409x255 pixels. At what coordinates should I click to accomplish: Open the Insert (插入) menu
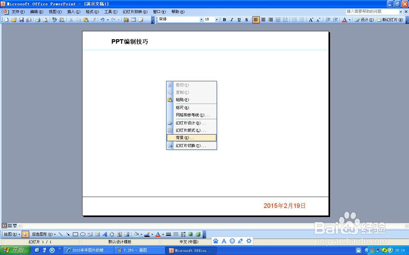(x=74, y=12)
